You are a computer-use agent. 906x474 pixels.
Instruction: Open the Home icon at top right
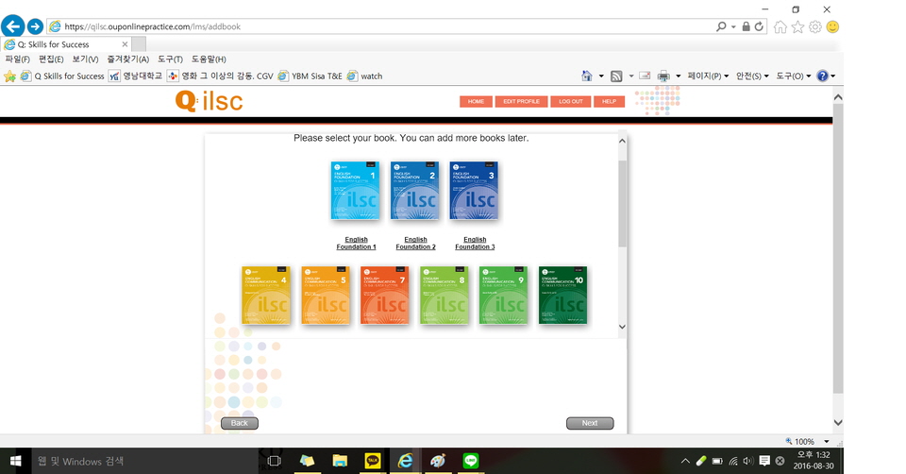[780, 27]
